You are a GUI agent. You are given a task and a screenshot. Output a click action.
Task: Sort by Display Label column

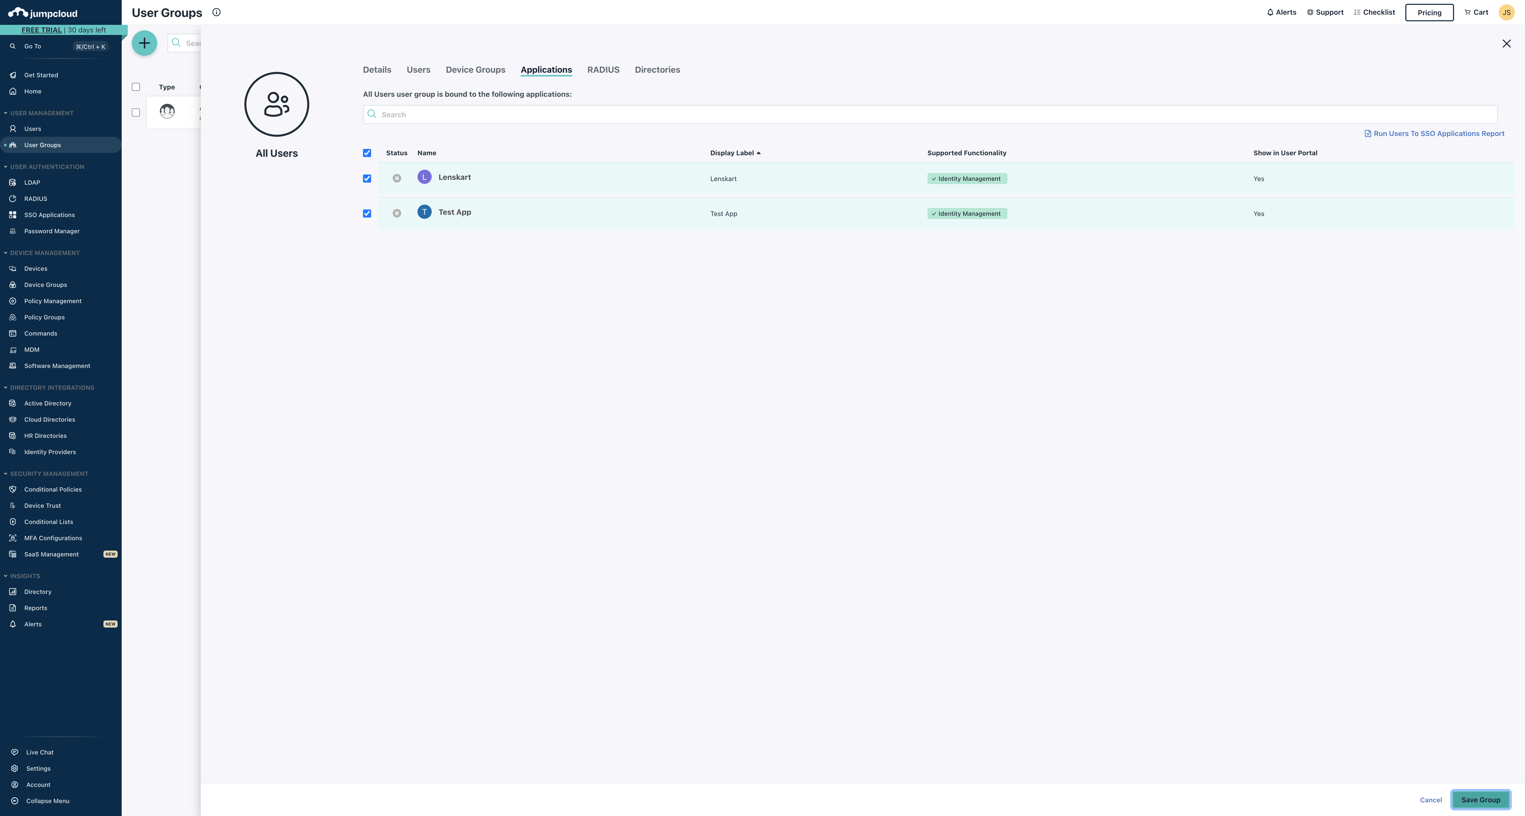[x=735, y=153]
